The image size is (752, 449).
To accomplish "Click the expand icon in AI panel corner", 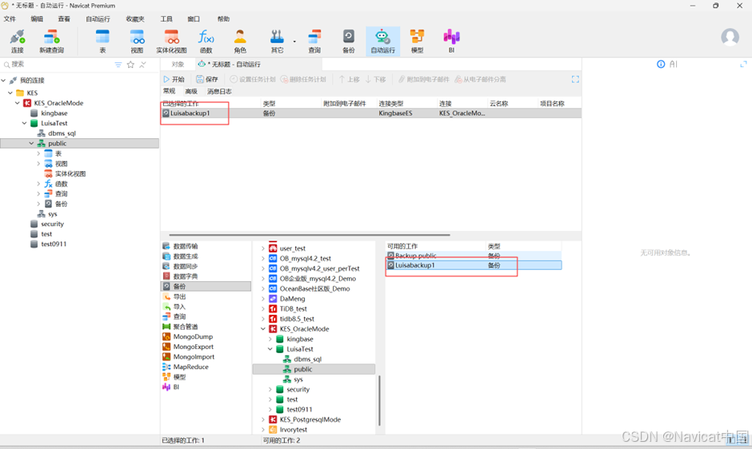I will pyautogui.click(x=743, y=64).
